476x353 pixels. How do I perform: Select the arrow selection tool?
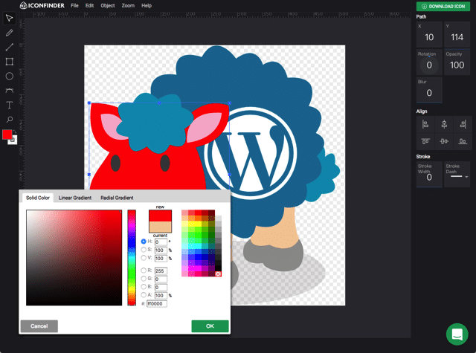tap(9, 18)
